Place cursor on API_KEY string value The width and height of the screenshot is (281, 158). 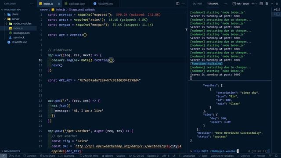(x=109, y=80)
